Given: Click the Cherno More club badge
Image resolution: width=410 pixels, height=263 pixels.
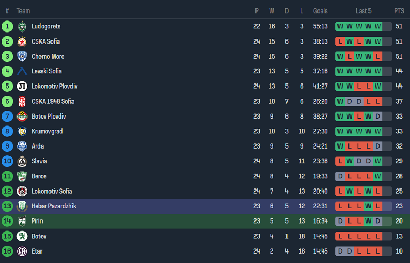Looking at the screenshot, I should click(x=22, y=56).
